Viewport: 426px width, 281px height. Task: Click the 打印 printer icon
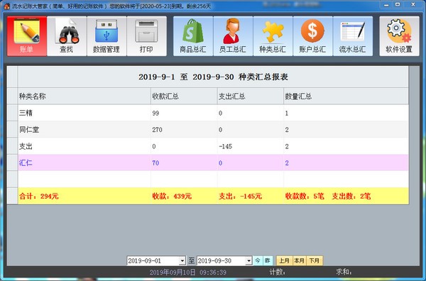(147, 36)
